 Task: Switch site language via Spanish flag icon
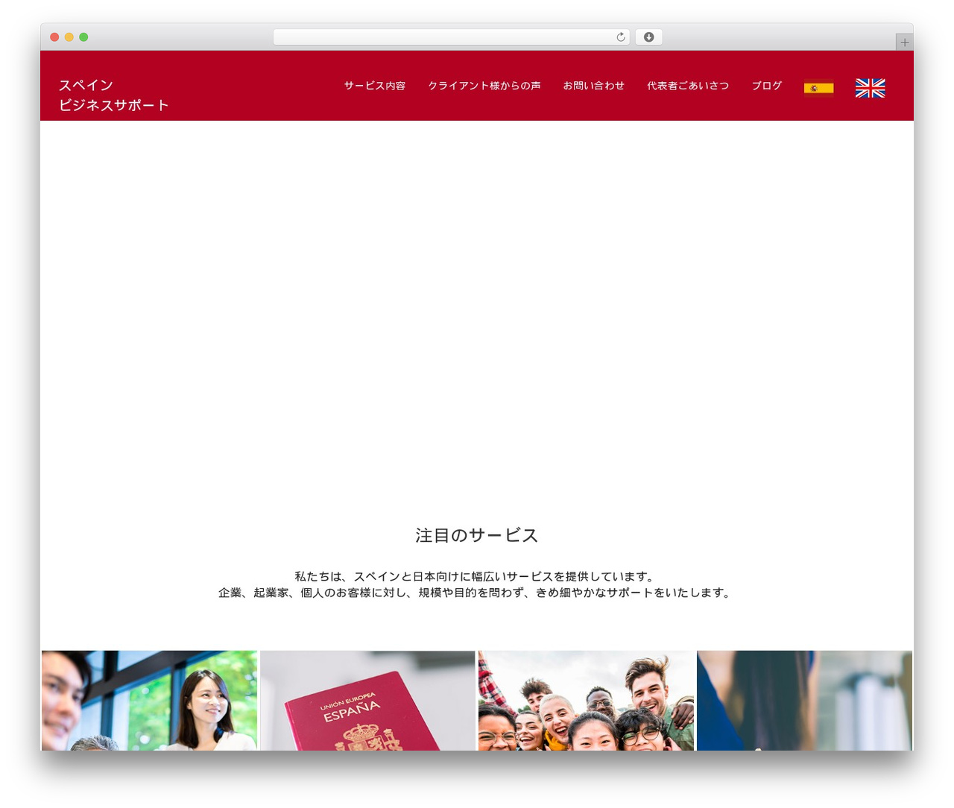tap(818, 88)
